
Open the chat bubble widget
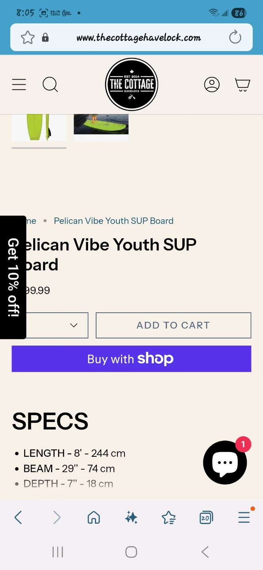tap(225, 463)
